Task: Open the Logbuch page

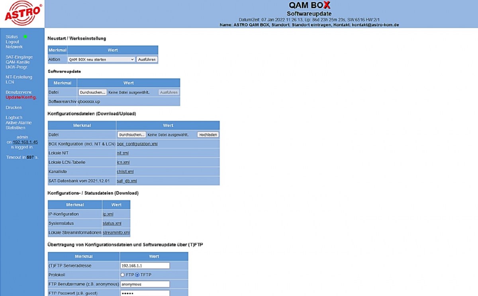Action: (14, 118)
